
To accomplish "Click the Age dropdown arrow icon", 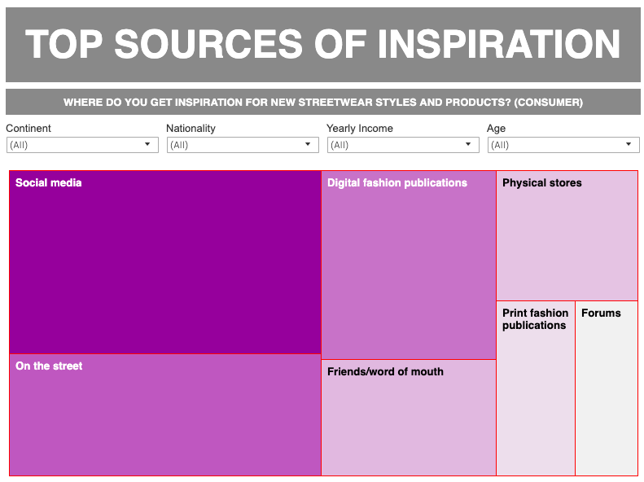I will pyautogui.click(x=629, y=145).
